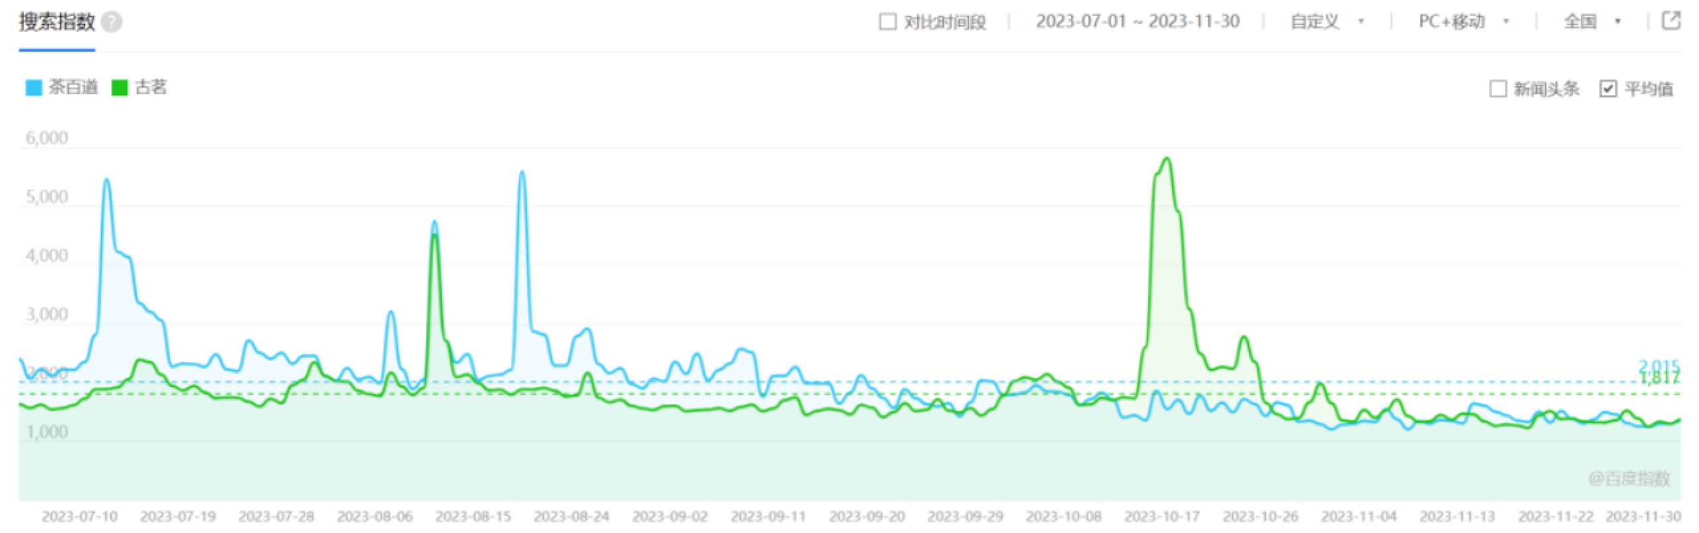
Task: Click the 茶百道 average value 2,015 label
Action: point(1659,366)
